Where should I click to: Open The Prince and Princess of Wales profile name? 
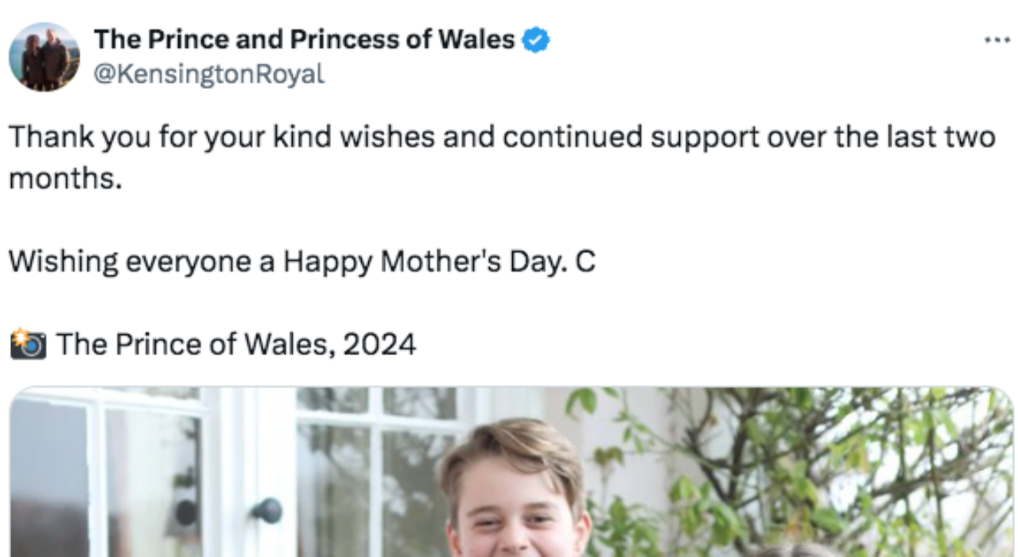[305, 39]
